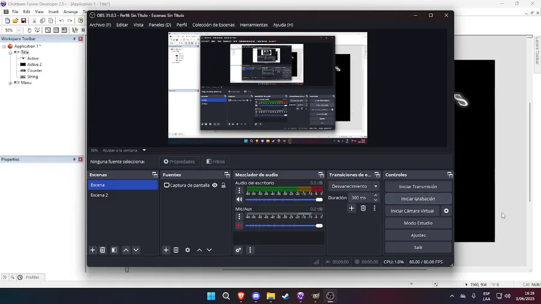Select Escena 2 in scenes list
541x304 pixels.
123,195
